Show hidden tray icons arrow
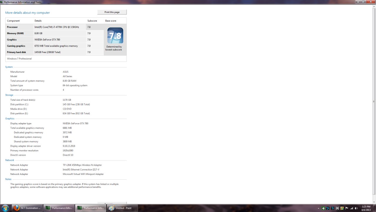 click(319, 208)
